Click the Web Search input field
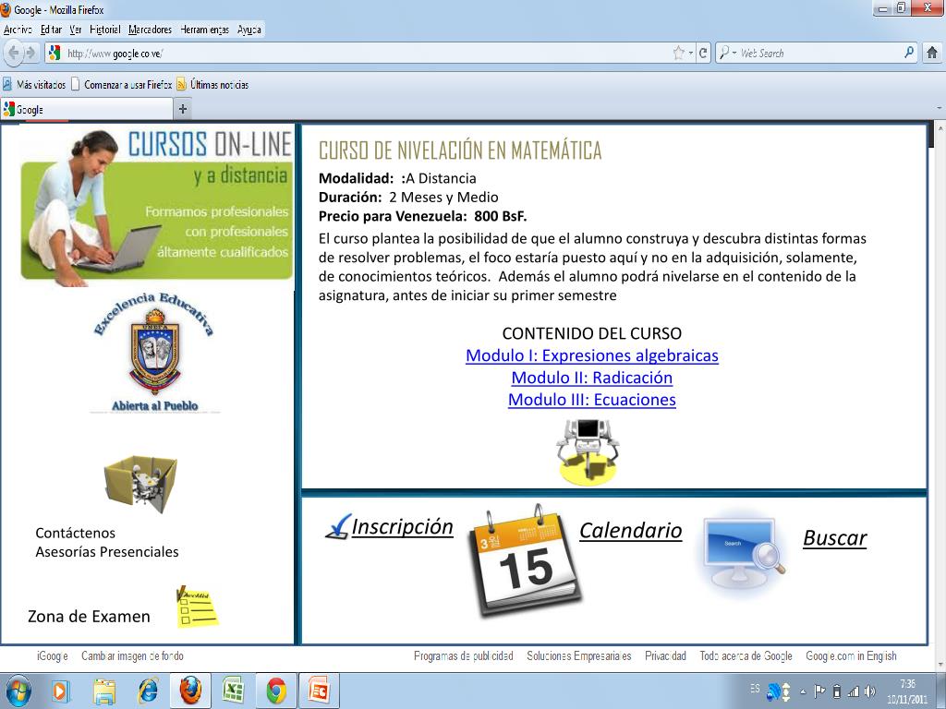 [x=818, y=53]
